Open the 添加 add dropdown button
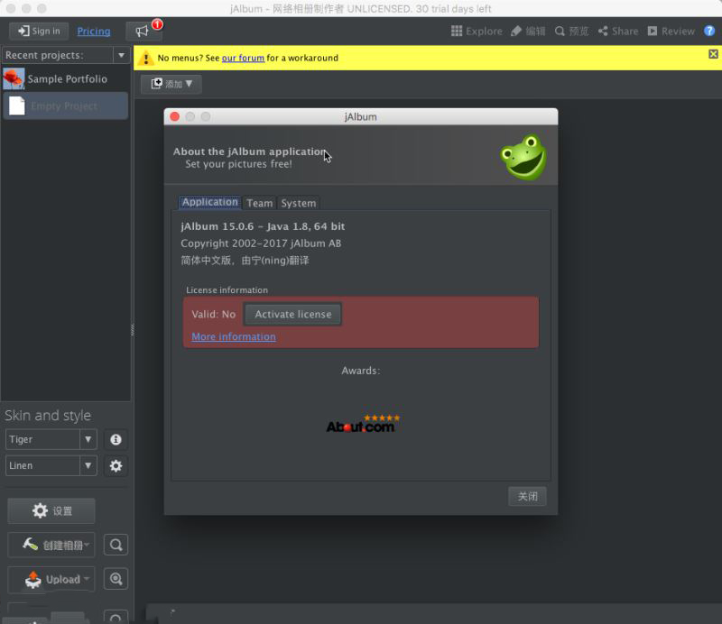 pos(171,84)
